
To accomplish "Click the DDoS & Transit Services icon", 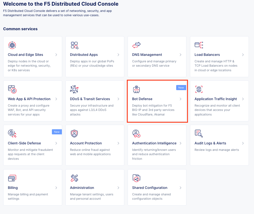I will 74,89.
